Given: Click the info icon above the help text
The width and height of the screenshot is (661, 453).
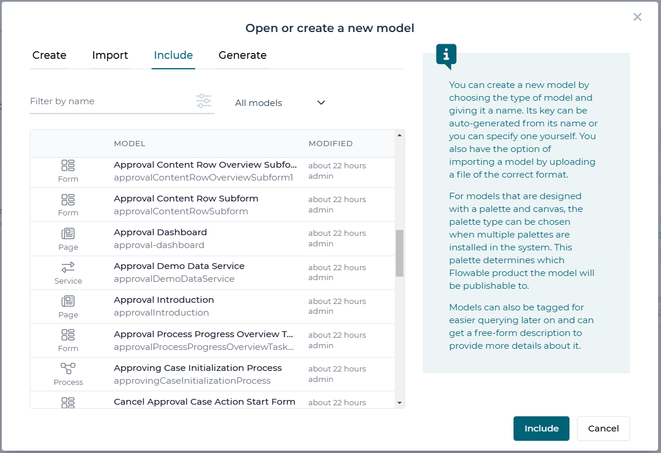Looking at the screenshot, I should (x=446, y=55).
